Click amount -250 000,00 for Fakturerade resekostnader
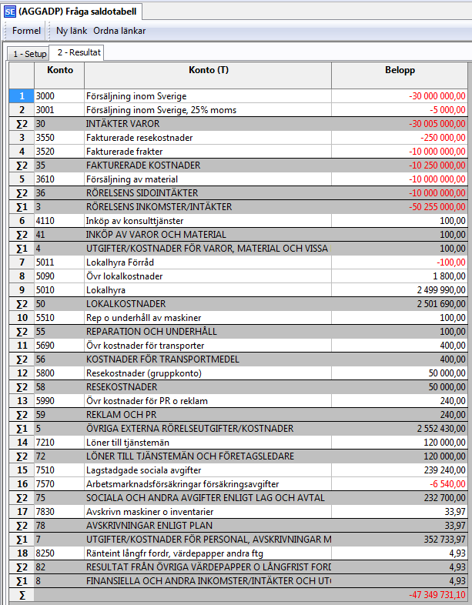This screenshot has width=472, height=605. [400, 138]
